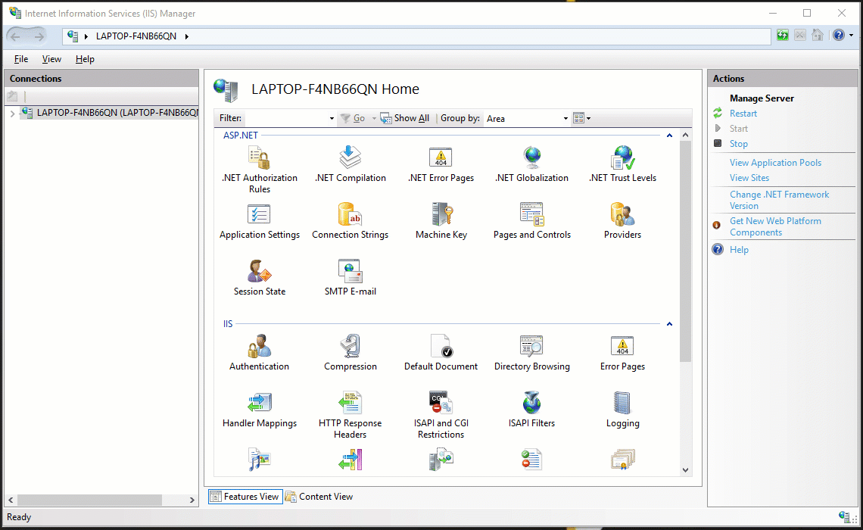Open Connection Strings feature

pyautogui.click(x=350, y=221)
